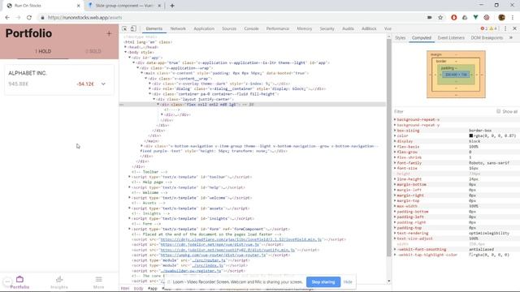Open the Chrome main menu

tap(513, 18)
